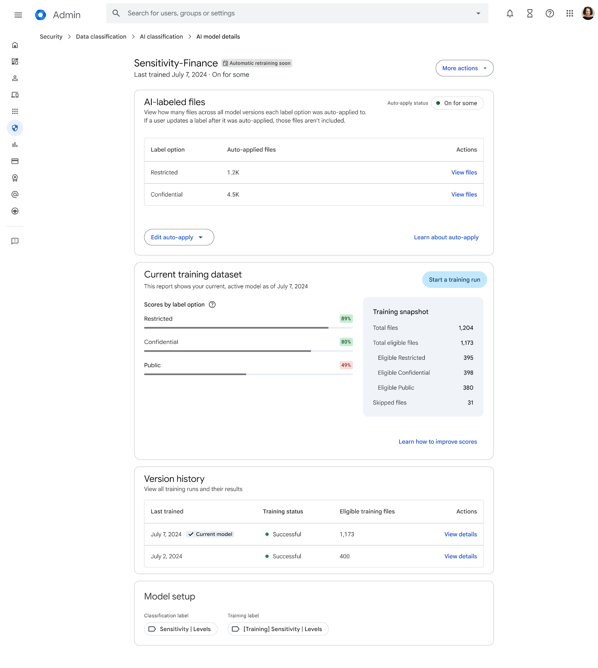
Task: Click the search magnifier icon
Action: coord(116,13)
